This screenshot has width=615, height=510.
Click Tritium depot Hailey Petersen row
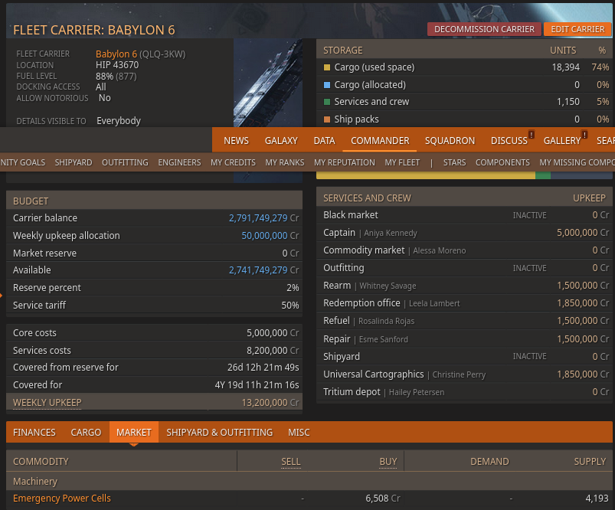pos(464,392)
